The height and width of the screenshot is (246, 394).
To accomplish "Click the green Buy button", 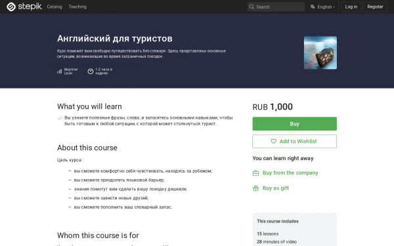I will coord(294,124).
